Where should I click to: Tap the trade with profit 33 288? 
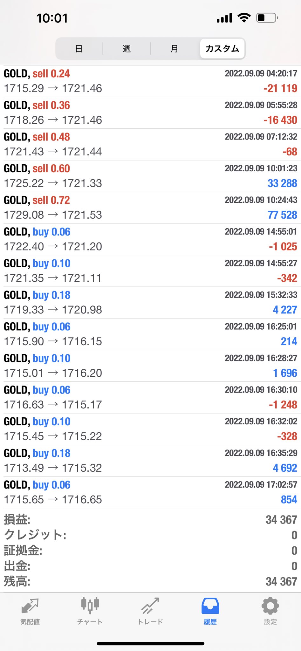pyautogui.click(x=150, y=176)
